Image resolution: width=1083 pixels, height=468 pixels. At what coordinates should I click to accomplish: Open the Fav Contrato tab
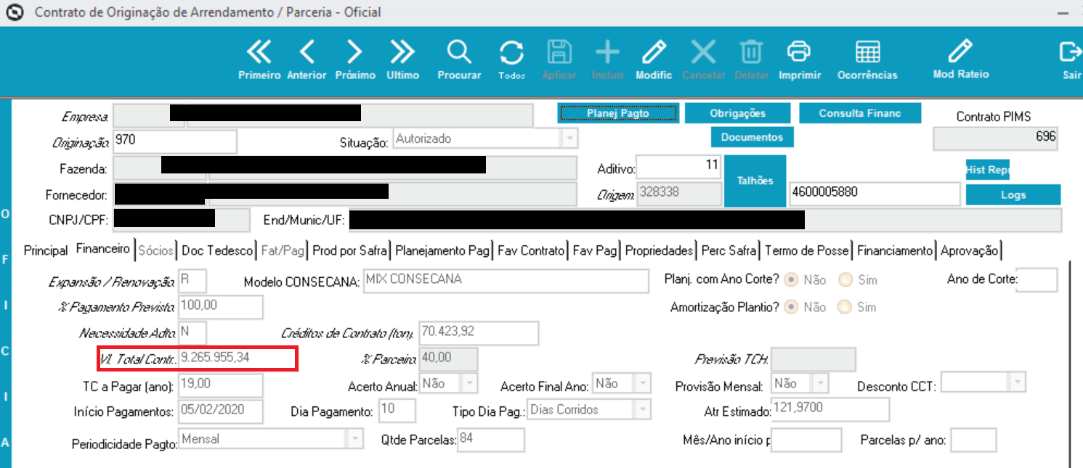point(531,250)
